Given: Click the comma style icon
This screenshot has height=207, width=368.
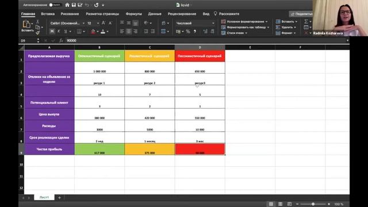Looking at the screenshot, I should click(x=195, y=31).
